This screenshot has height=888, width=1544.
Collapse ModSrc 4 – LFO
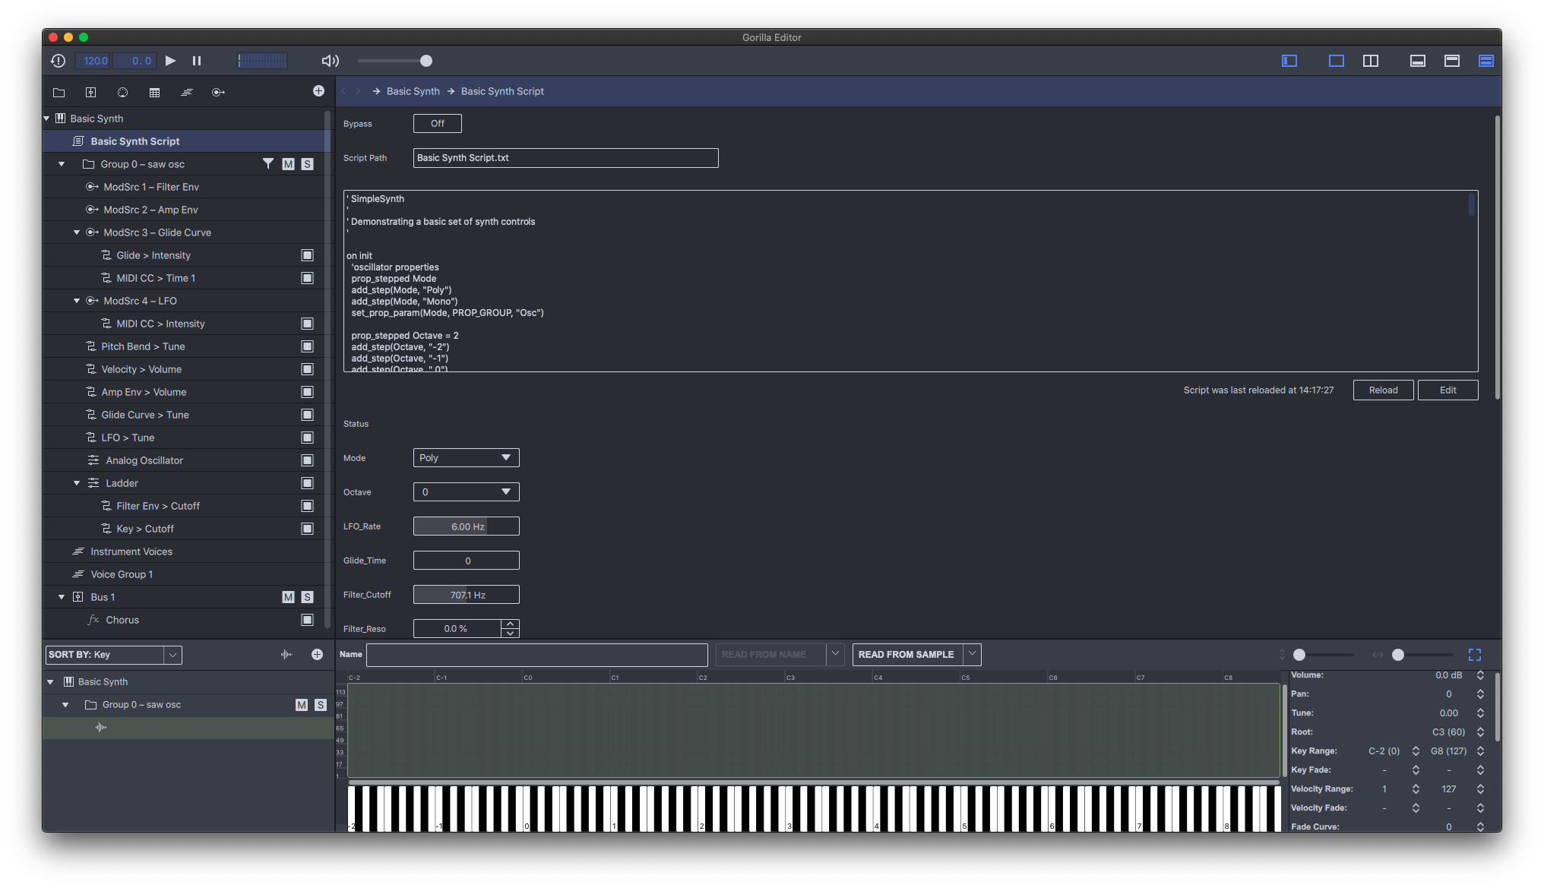coord(77,301)
